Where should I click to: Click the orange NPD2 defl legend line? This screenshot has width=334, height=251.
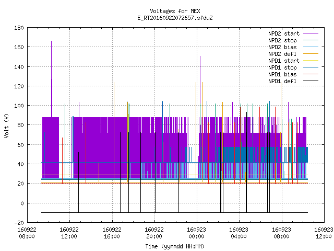point(311,53)
